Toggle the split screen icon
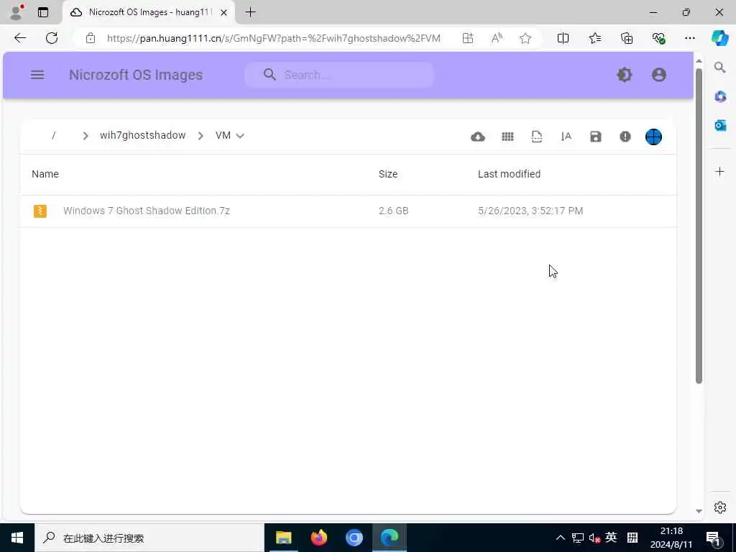The height and width of the screenshot is (552, 736). click(563, 38)
